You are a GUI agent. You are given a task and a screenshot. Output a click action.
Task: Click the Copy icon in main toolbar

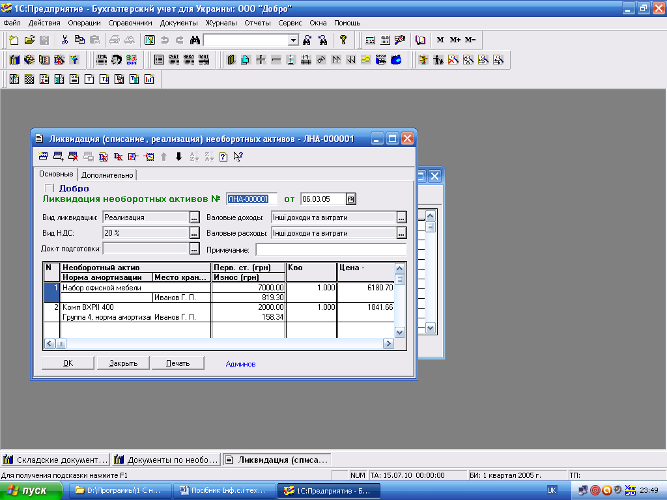coord(79,40)
